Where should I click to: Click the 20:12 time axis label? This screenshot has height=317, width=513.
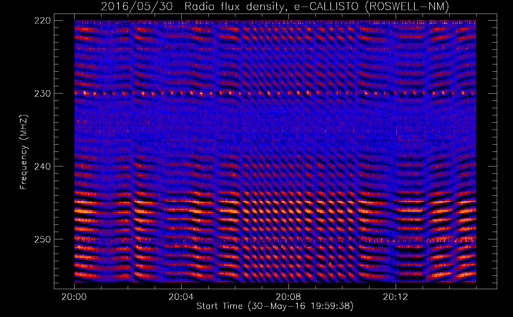pos(396,297)
